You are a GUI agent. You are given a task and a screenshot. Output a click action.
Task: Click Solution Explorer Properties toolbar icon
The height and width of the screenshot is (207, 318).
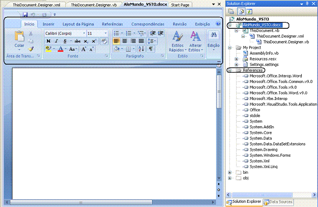click(231, 12)
